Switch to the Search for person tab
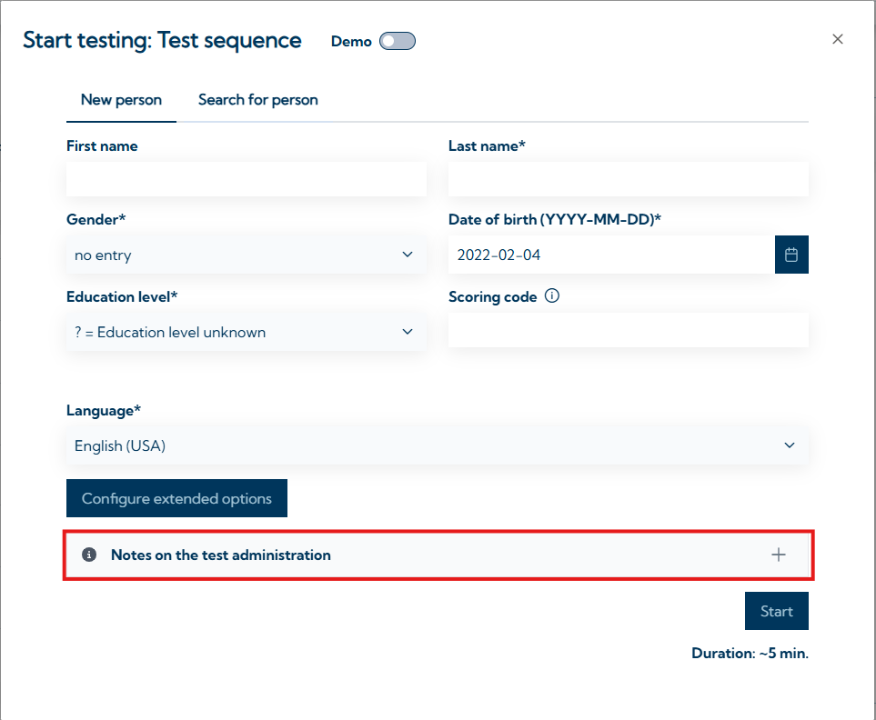The width and height of the screenshot is (876, 720). point(258,100)
